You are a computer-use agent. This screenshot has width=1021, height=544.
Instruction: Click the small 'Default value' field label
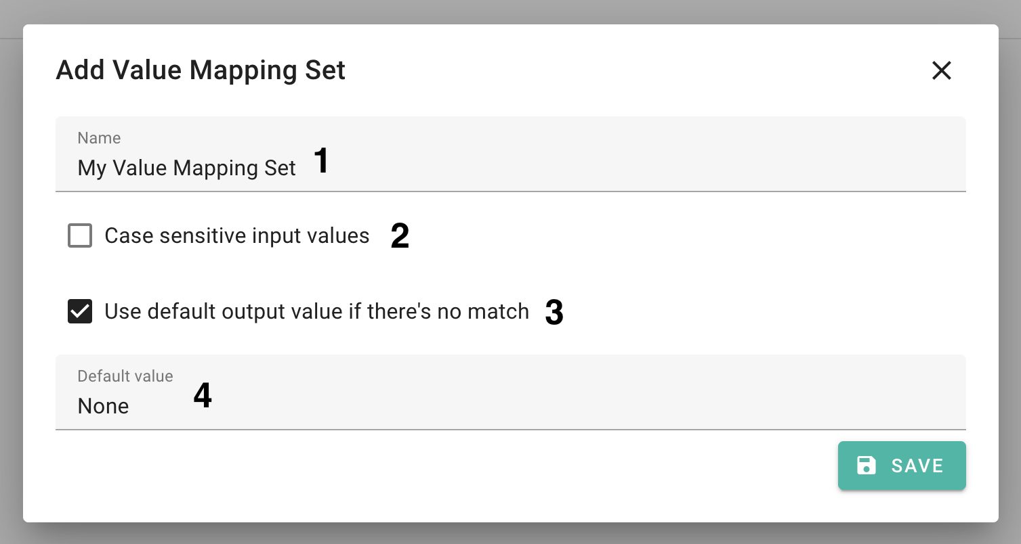125,376
